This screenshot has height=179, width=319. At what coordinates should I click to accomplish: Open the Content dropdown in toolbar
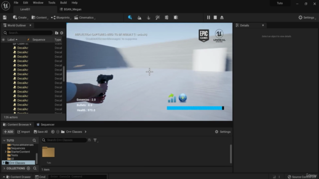coord(40,18)
